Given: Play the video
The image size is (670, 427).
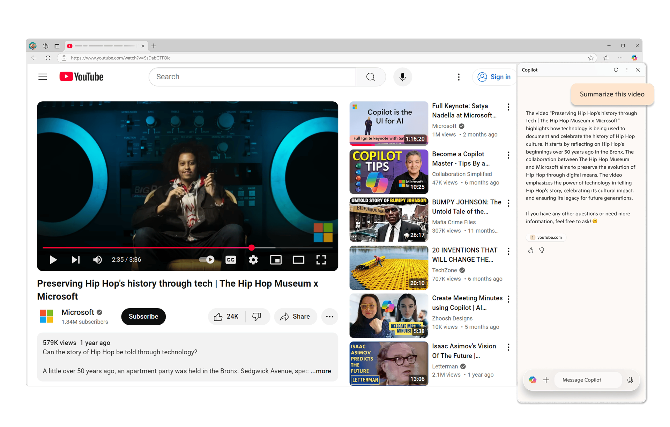Looking at the screenshot, I should click(53, 260).
